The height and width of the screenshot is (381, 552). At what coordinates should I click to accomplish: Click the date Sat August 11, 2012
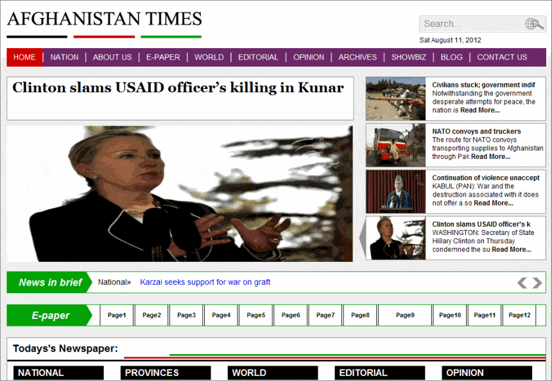click(x=450, y=40)
